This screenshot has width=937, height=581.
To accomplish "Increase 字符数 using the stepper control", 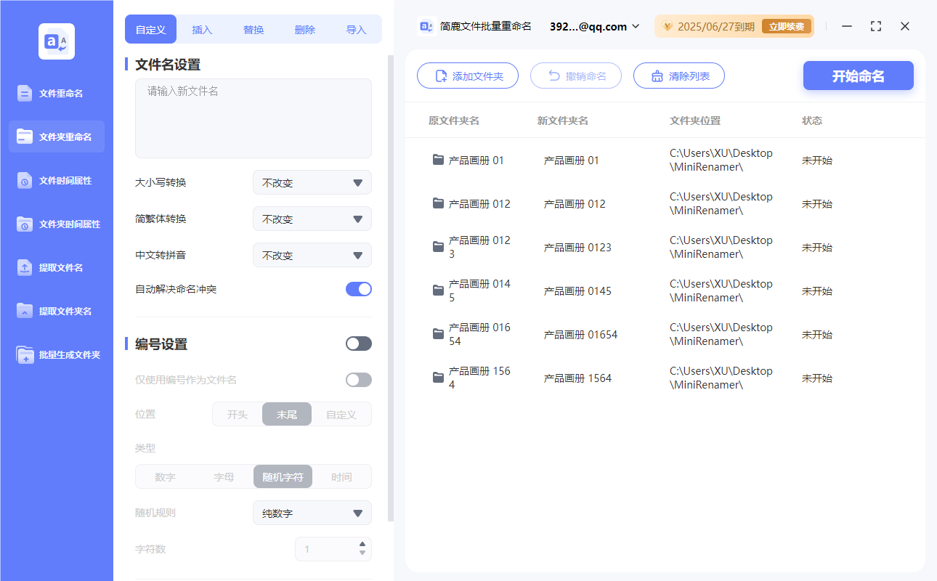I will [362, 545].
